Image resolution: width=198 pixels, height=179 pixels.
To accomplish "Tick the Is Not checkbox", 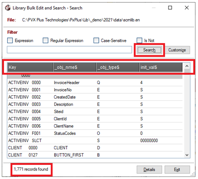I will pyautogui.click(x=139, y=40).
